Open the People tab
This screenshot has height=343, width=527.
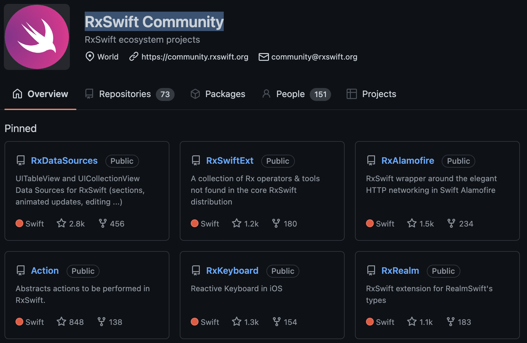pyautogui.click(x=296, y=94)
